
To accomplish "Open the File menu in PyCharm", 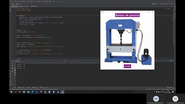I will click(x=13, y=1).
